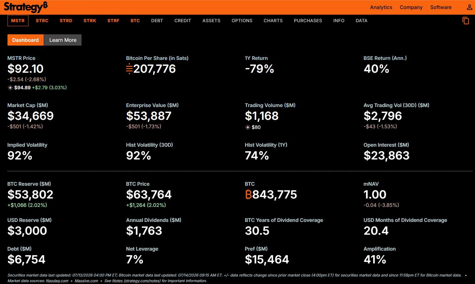Click the pre-market price $94.89
This screenshot has height=284, width=475.
(x=22, y=88)
